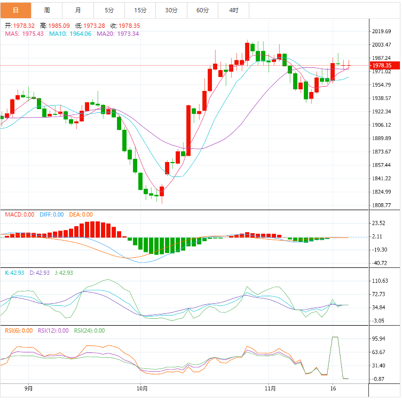This screenshot has width=402, height=400.
Task: Open the 月 monthly chart tab
Action: tap(78, 10)
